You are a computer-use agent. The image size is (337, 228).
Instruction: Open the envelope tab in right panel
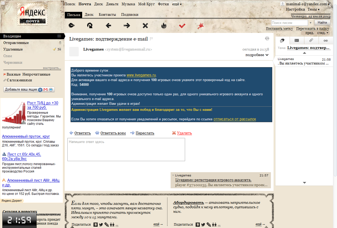click(x=297, y=41)
